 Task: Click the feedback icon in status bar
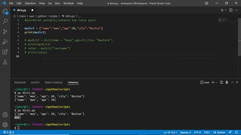(x=230, y=132)
